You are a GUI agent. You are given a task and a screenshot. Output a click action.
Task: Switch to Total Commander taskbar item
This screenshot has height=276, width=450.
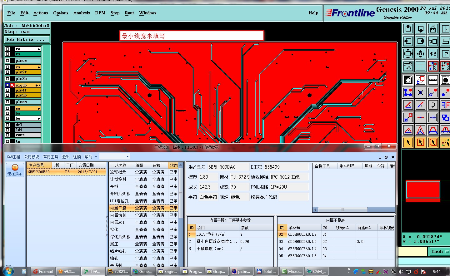click(267, 271)
